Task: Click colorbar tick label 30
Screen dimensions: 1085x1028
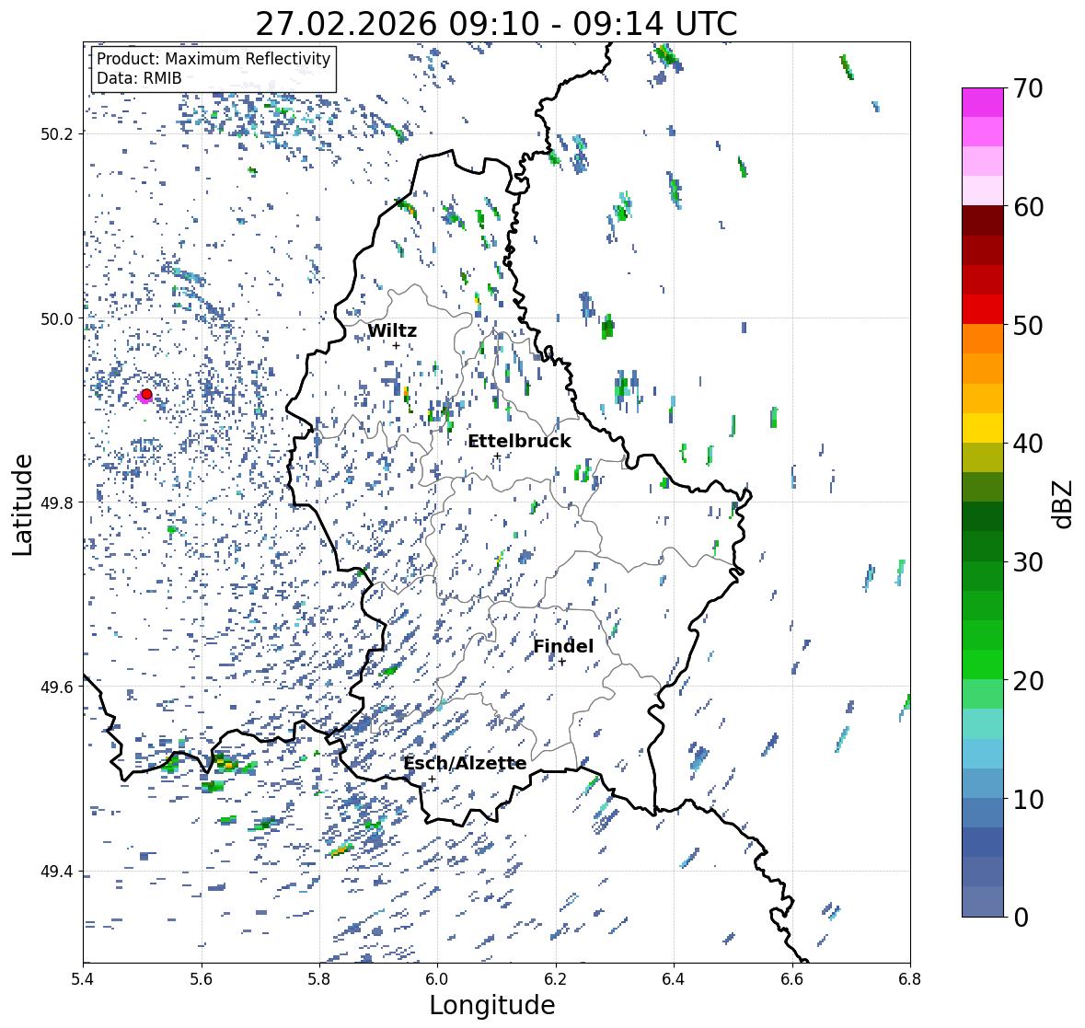Action: [x=1028, y=562]
